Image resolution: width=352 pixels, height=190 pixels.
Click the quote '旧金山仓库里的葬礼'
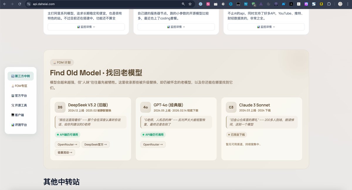(x=262, y=122)
